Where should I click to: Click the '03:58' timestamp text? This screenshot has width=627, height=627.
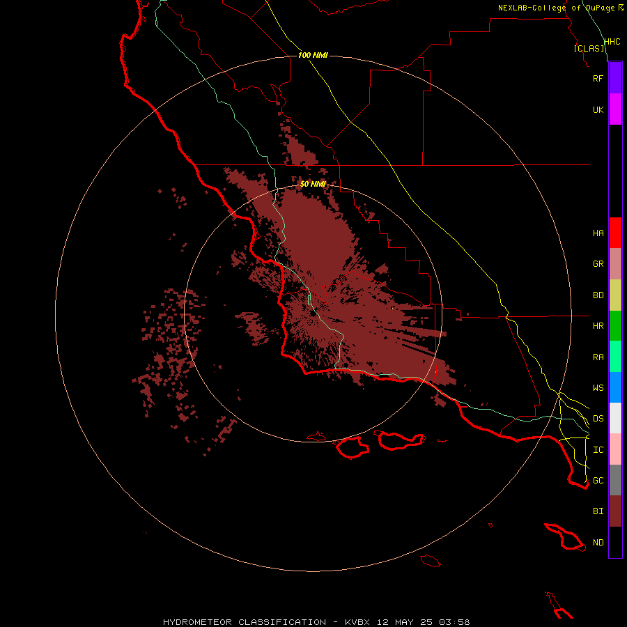tap(454, 622)
